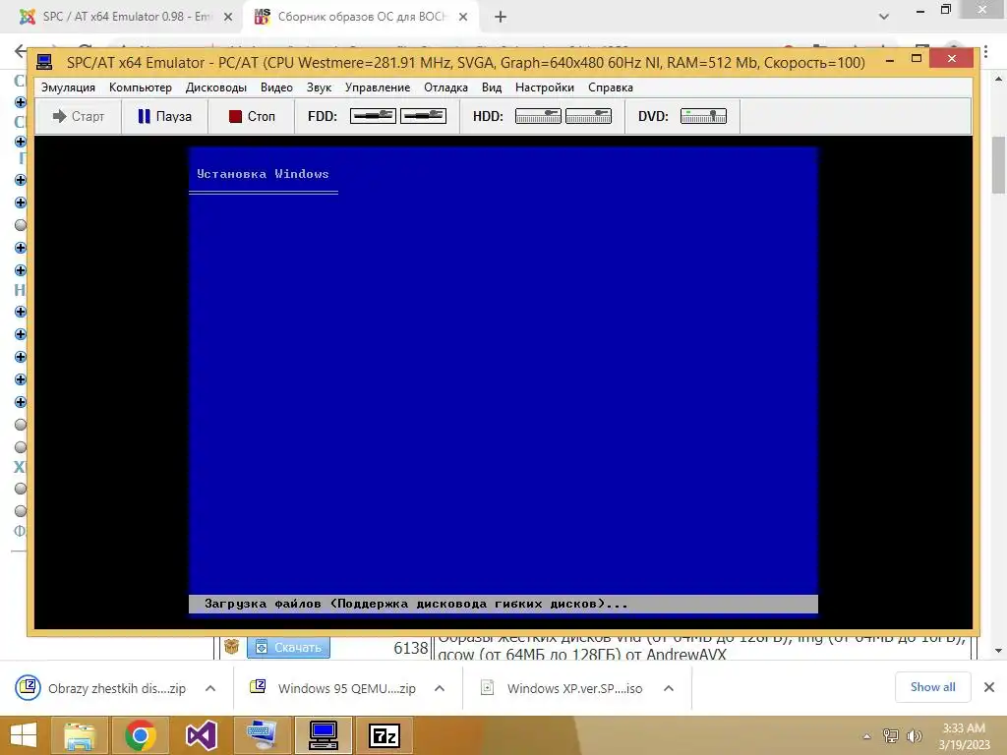
Task: Click the DVD drive icon
Action: tap(703, 116)
